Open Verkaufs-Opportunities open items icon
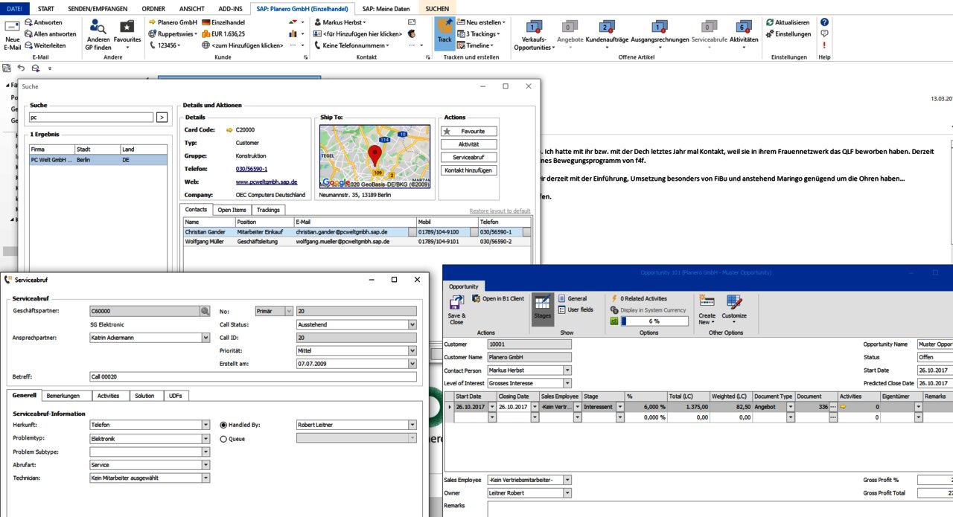Image resolution: width=953 pixels, height=517 pixels. (x=533, y=28)
